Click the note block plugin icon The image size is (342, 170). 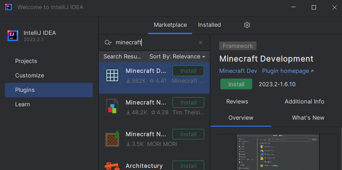[112, 139]
